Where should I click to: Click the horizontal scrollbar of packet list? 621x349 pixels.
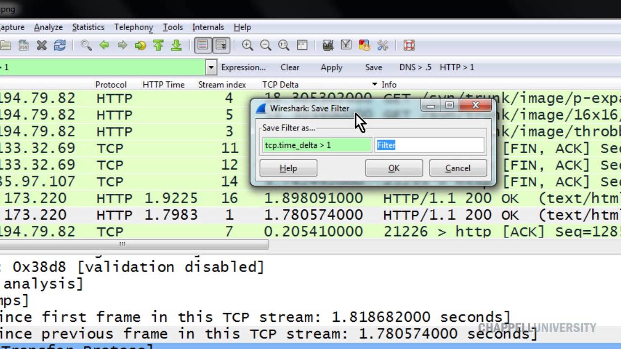(x=134, y=244)
